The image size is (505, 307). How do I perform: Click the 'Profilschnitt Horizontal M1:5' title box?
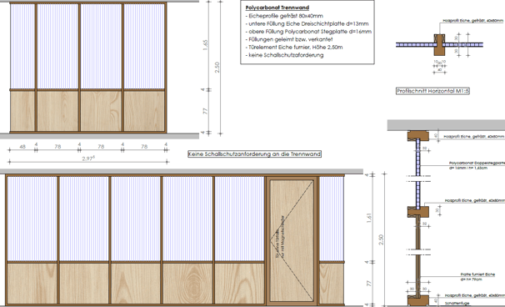[x=432, y=91]
